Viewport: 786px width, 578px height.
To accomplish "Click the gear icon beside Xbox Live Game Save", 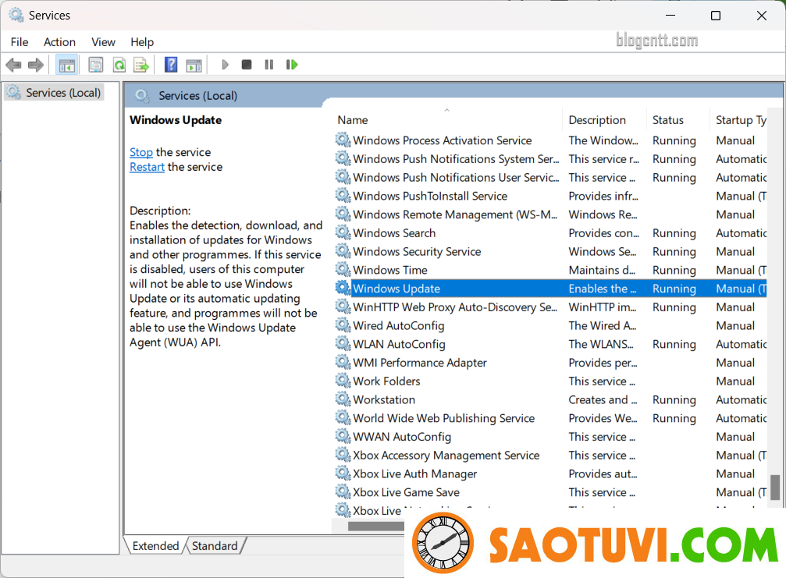I will pos(343,492).
